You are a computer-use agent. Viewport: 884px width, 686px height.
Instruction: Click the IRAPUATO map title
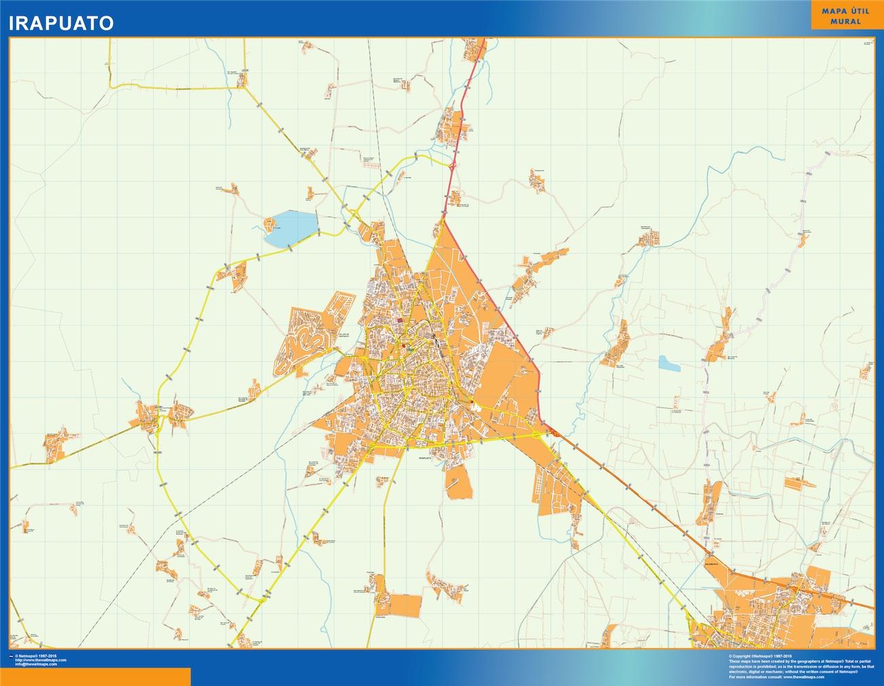click(61, 22)
